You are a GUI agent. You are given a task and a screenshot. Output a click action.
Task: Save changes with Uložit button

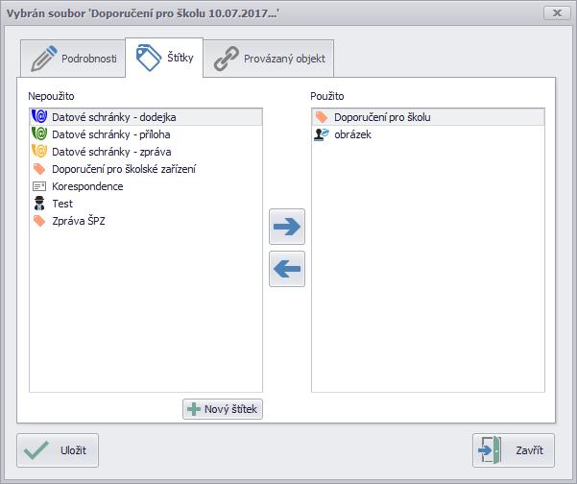pos(58,450)
